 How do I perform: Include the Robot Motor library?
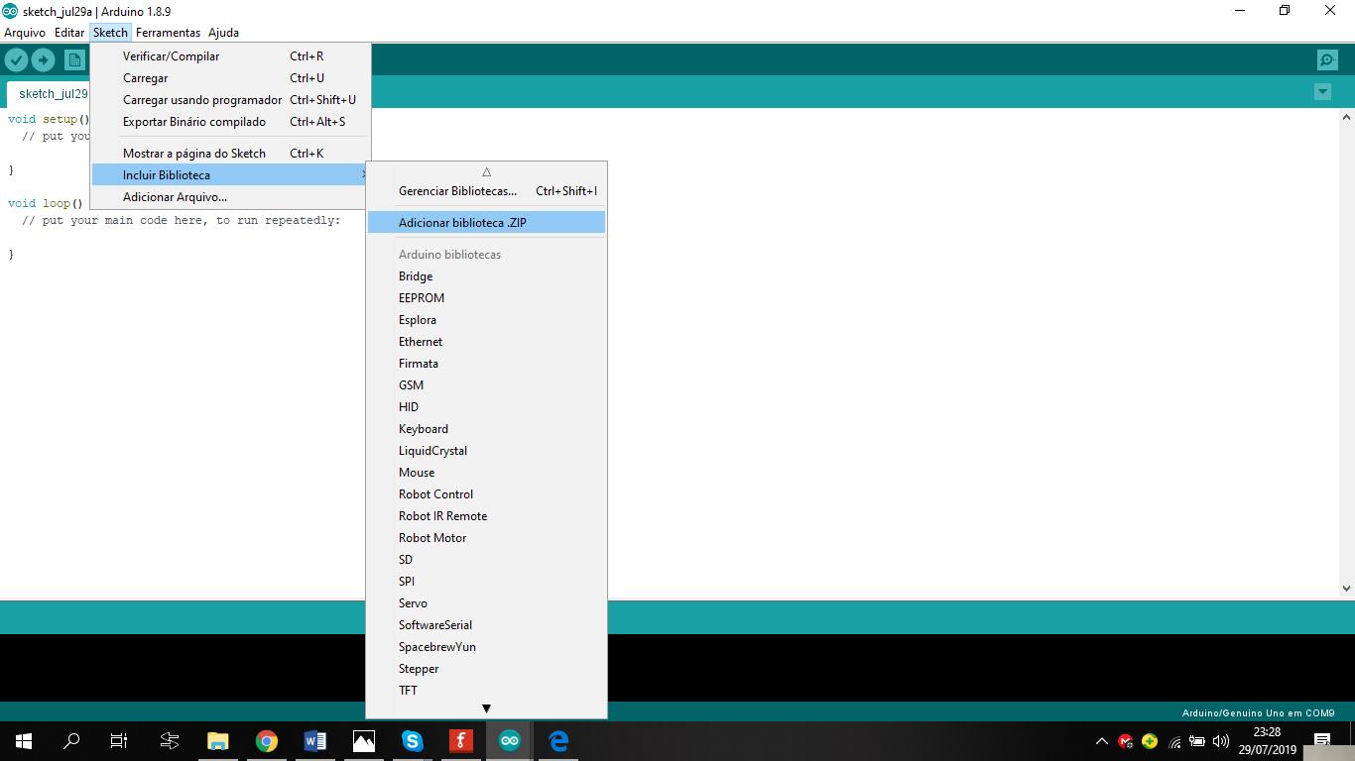(x=486, y=538)
